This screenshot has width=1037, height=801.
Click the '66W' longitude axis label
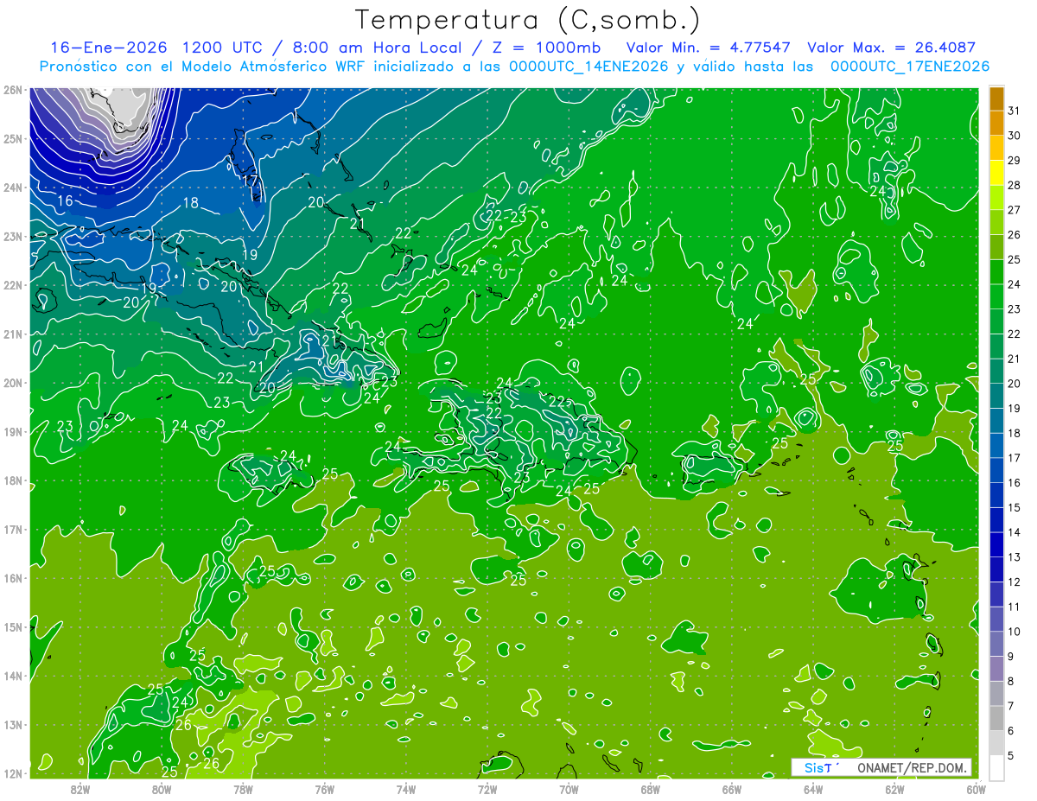[731, 789]
